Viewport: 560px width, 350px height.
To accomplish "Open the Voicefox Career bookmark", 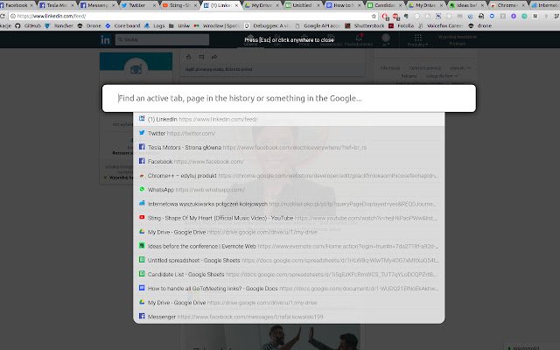I will point(441,25).
